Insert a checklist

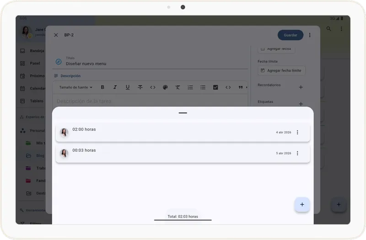[x=215, y=87]
